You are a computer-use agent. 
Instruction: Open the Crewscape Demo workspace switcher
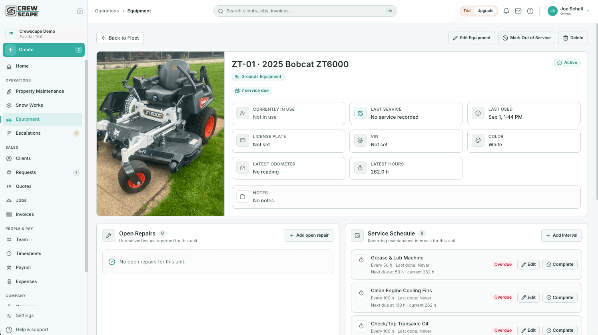tap(44, 34)
